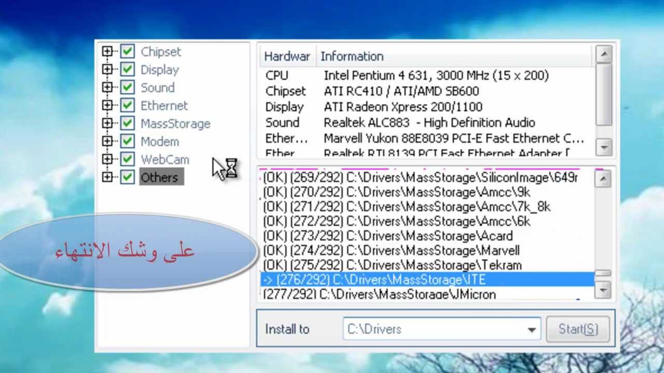664x373 pixels.
Task: Select the Chipset category label
Action: click(x=161, y=52)
